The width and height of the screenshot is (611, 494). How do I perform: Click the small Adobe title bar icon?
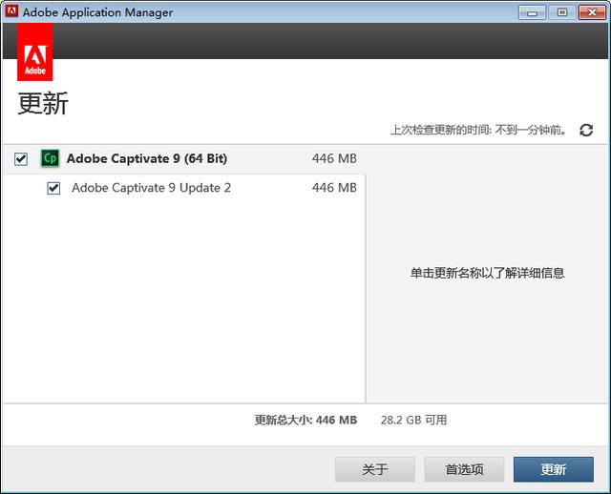(12, 12)
